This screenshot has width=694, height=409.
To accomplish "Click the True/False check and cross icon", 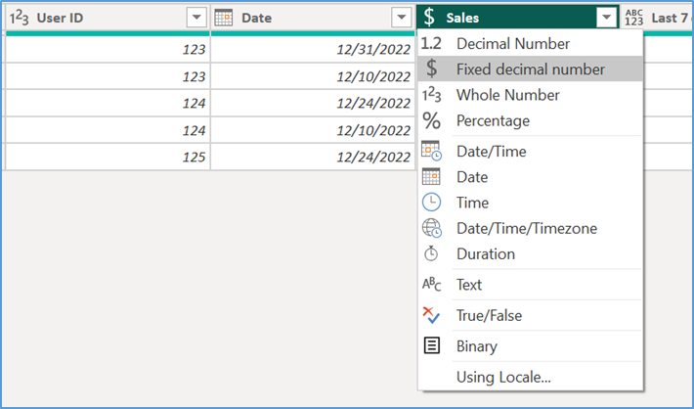I will pos(431,315).
